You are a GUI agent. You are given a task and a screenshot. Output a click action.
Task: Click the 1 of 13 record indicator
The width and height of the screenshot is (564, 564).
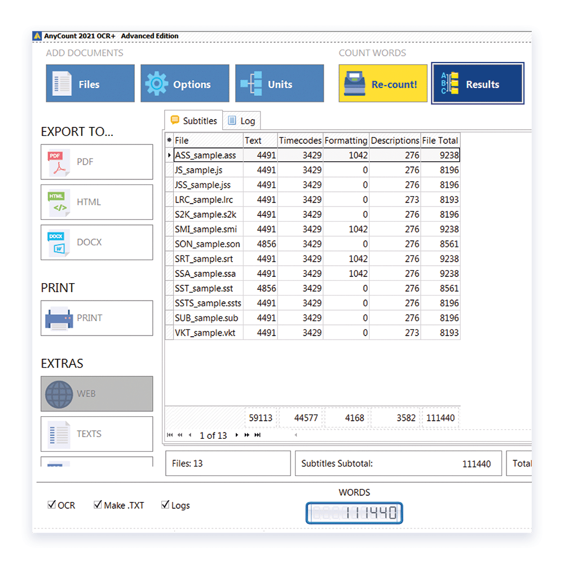pyautogui.click(x=213, y=435)
